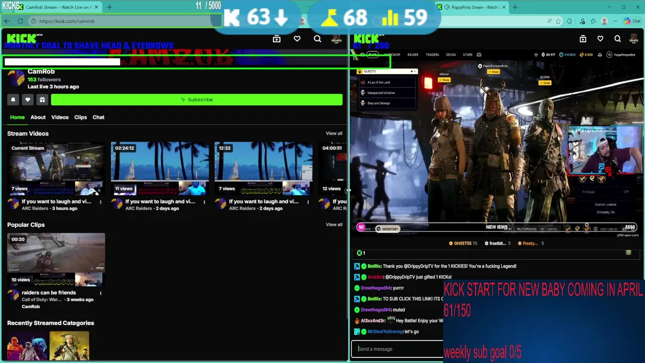Viewport: 645px width, 363px height.
Task: Close the CamRob Stream browser tab
Action: pos(96,7)
